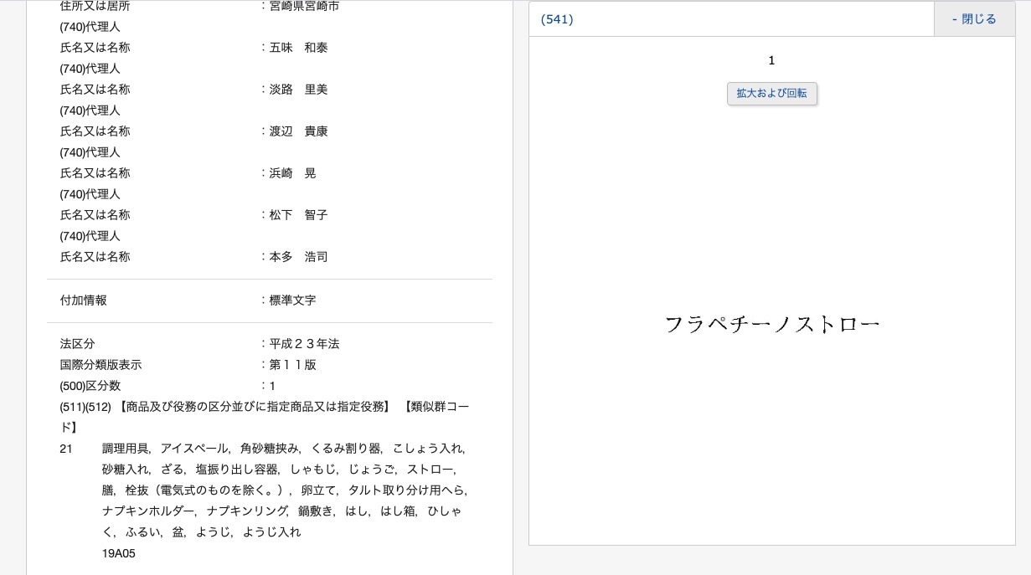Select the 標準文字 value

coord(292,300)
